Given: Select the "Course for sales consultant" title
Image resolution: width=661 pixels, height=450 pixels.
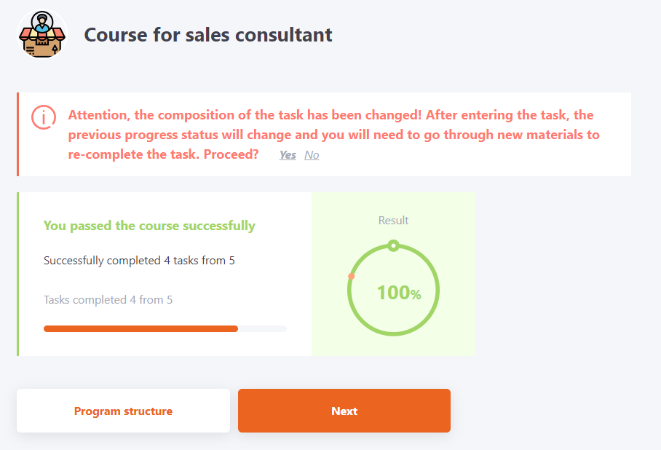Looking at the screenshot, I should pos(208,34).
